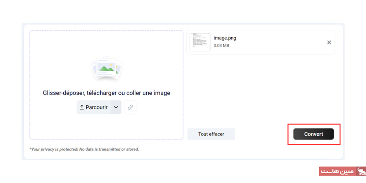Click the Glisser-déposer upload prompt text

[107, 93]
